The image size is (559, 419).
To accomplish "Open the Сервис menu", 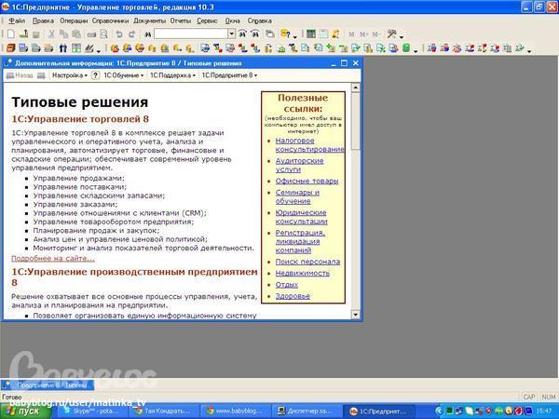I will tap(209, 20).
